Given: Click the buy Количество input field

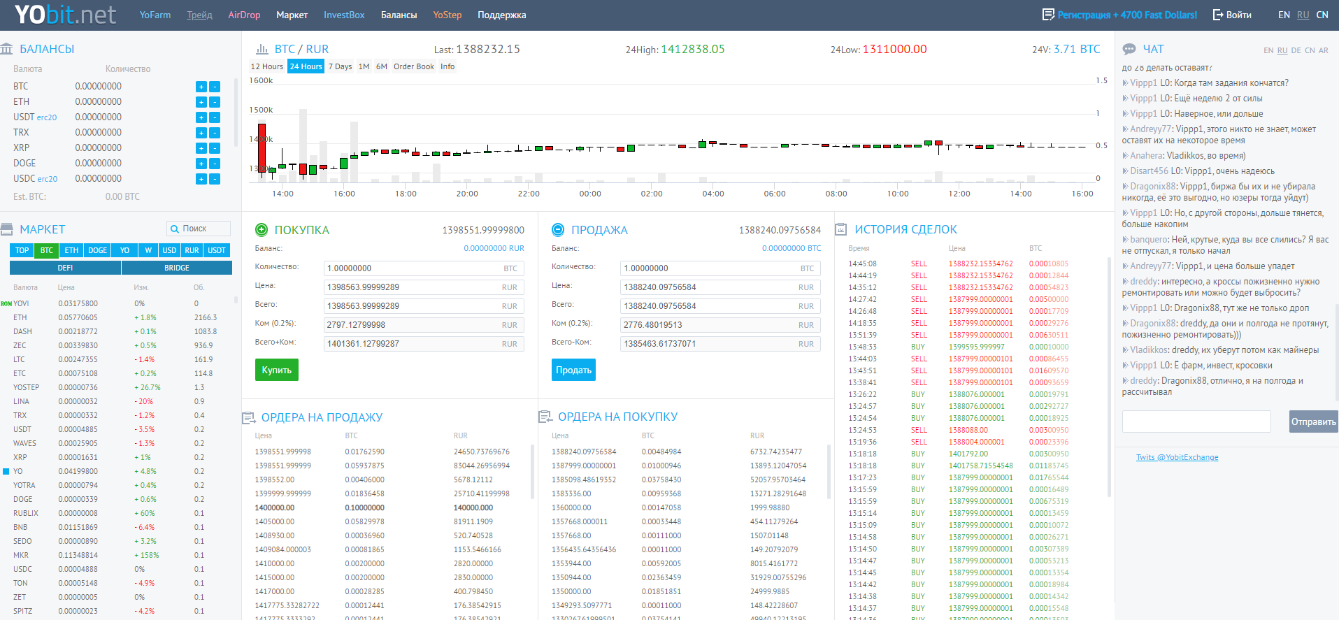Looking at the screenshot, I should [x=424, y=268].
